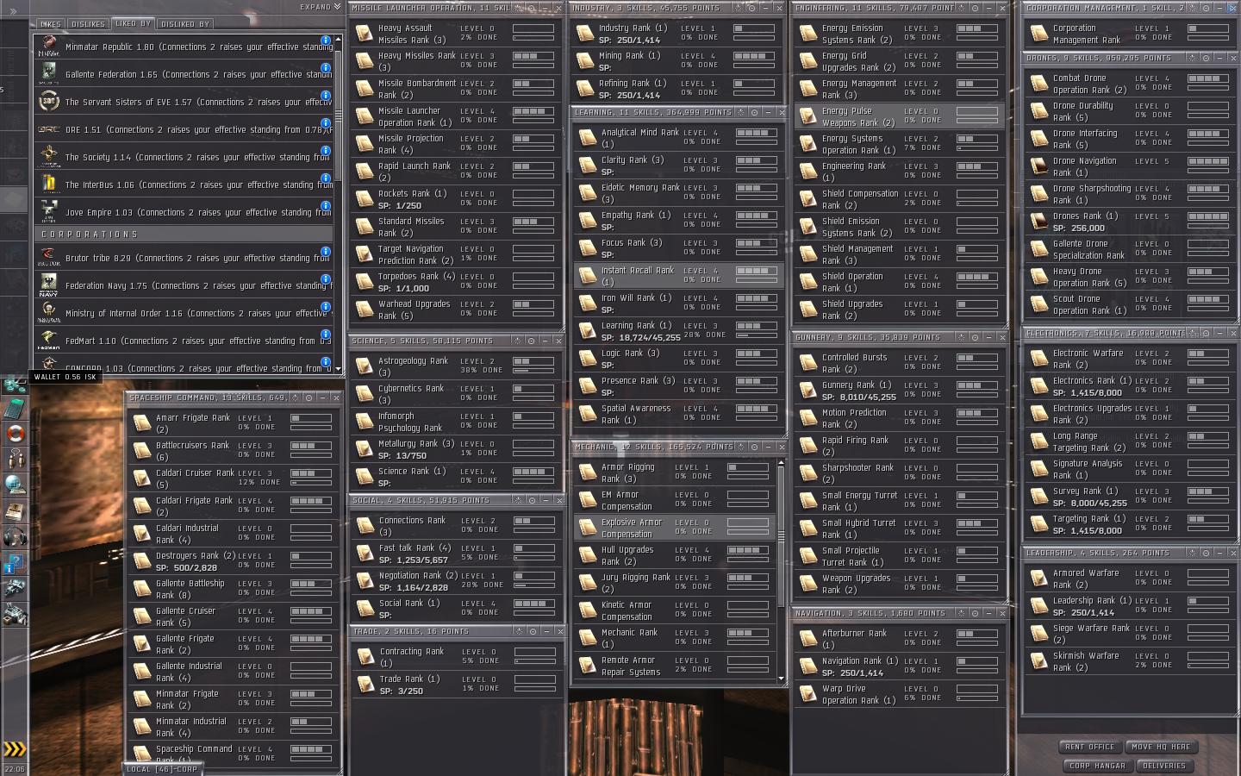Click the Afterburner skill book icon

(808, 639)
